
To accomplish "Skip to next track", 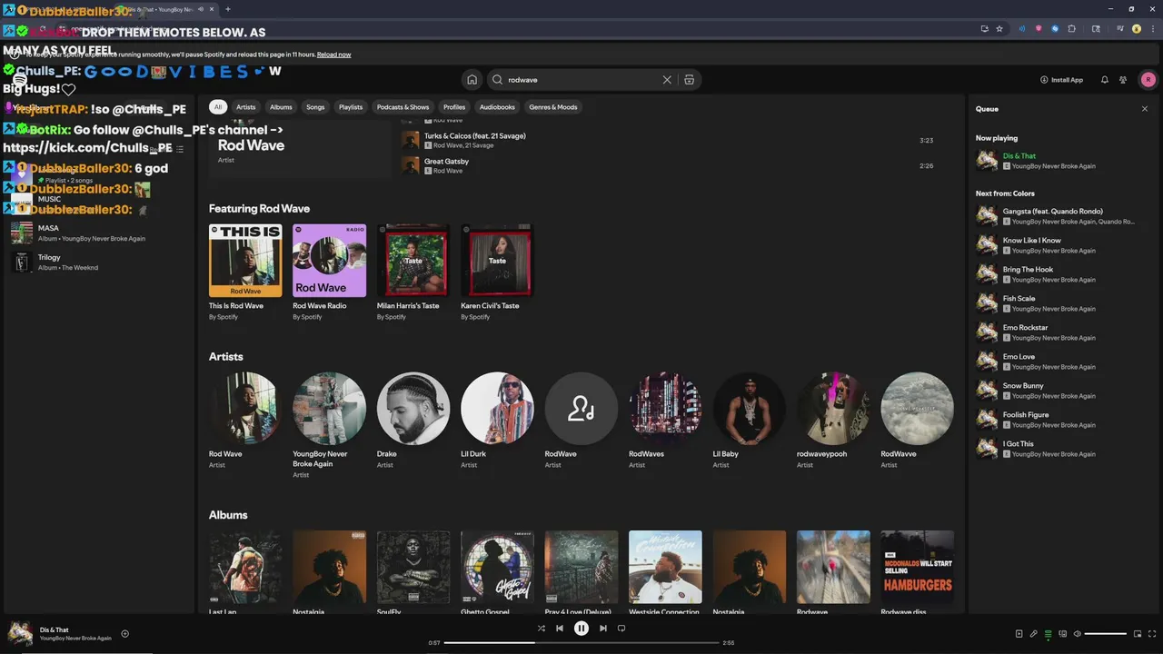I will (x=602, y=629).
